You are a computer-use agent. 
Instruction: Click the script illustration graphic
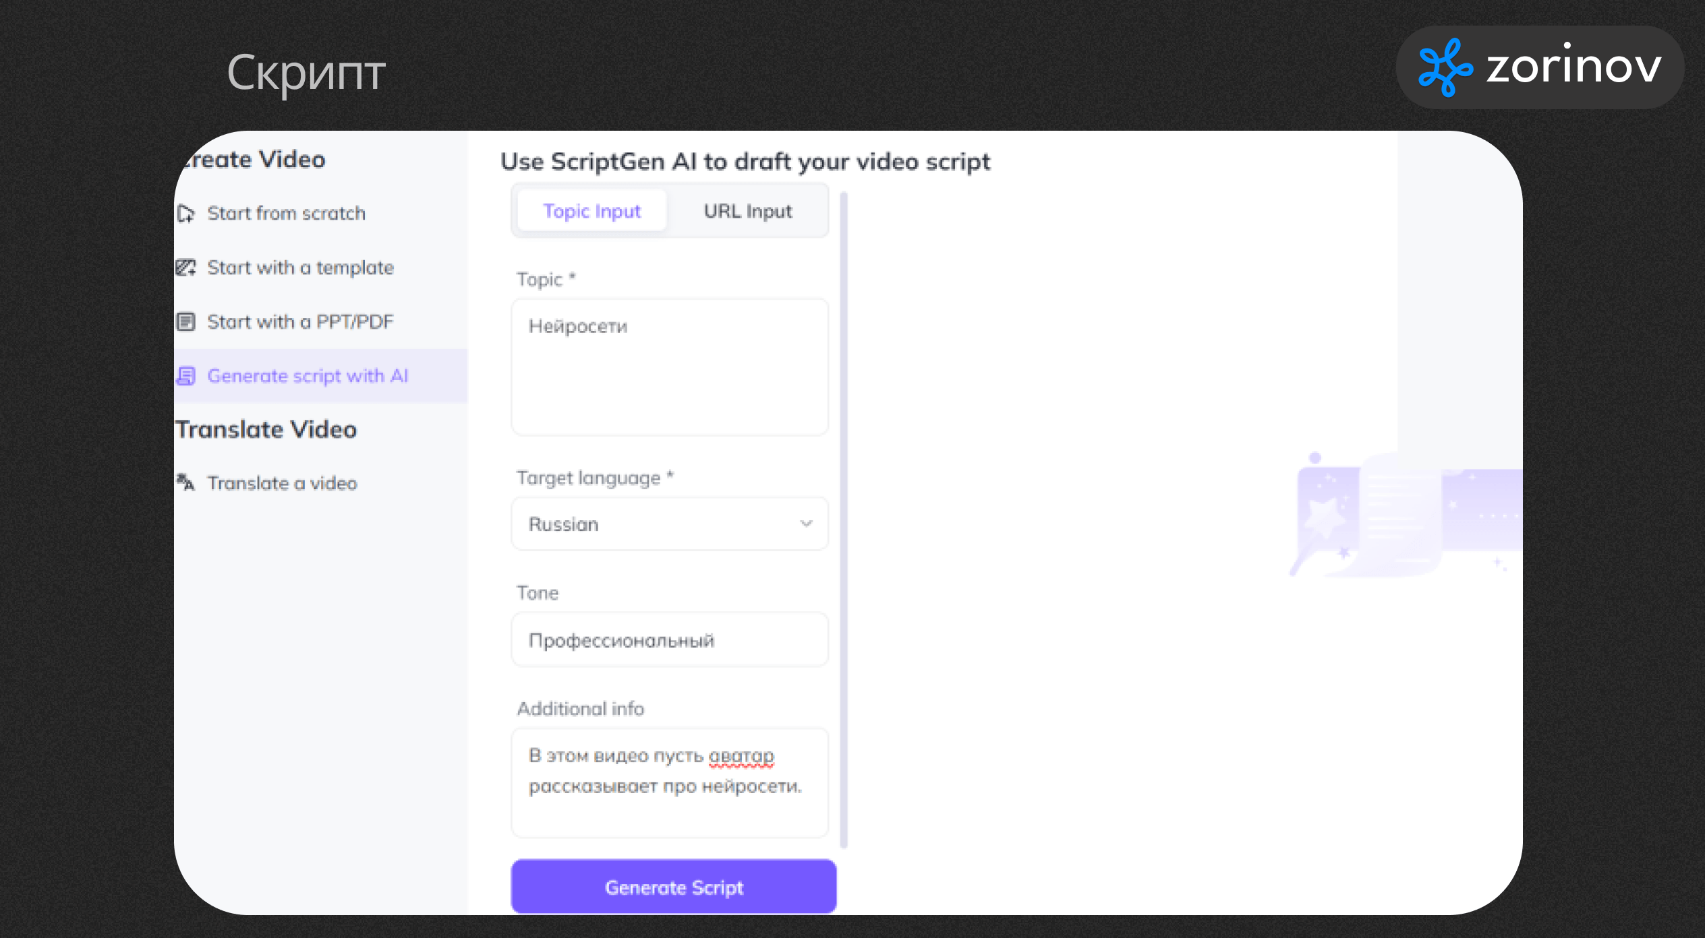1403,516
